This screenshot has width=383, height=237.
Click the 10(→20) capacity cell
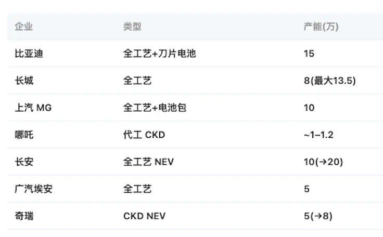pyautogui.click(x=323, y=162)
